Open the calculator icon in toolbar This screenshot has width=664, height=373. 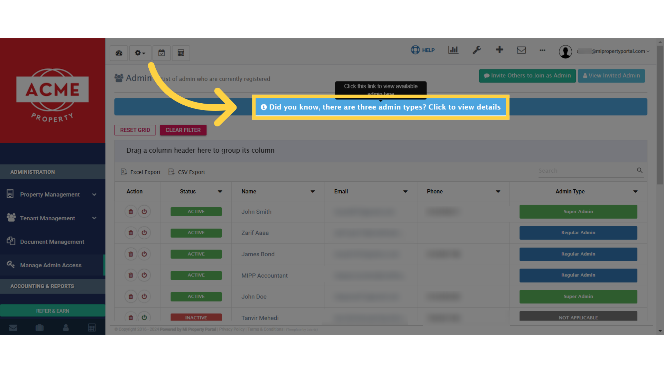pos(181,53)
